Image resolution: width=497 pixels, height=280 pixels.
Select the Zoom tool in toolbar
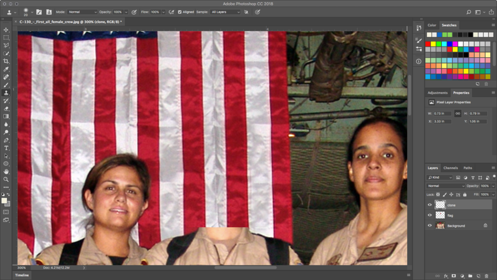point(6,179)
